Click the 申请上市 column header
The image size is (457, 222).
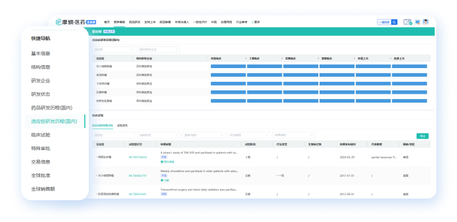pyautogui.click(x=363, y=58)
